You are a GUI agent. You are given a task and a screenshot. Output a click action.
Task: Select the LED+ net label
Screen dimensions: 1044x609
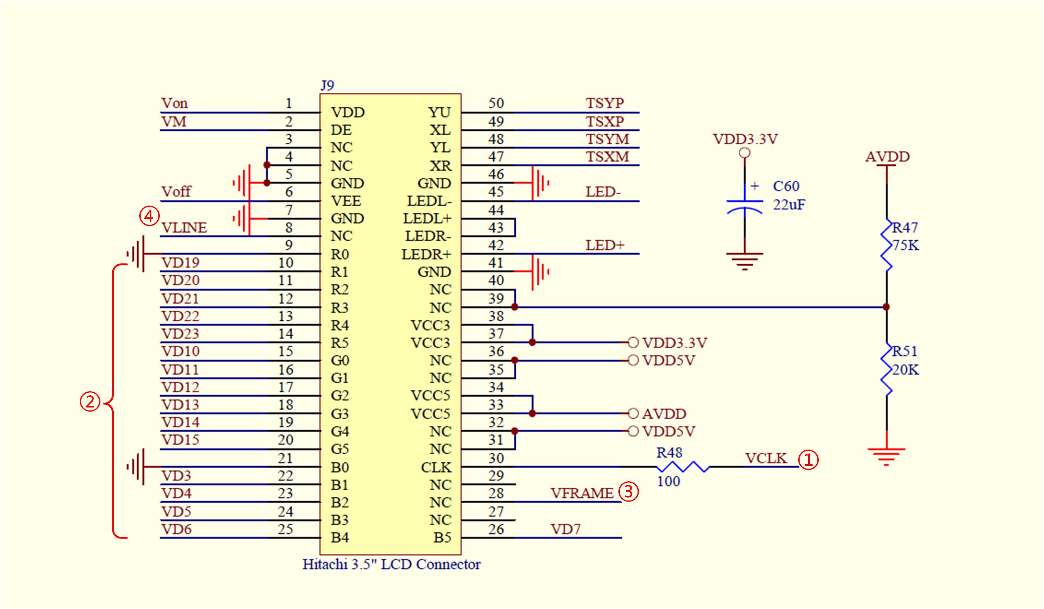605,245
